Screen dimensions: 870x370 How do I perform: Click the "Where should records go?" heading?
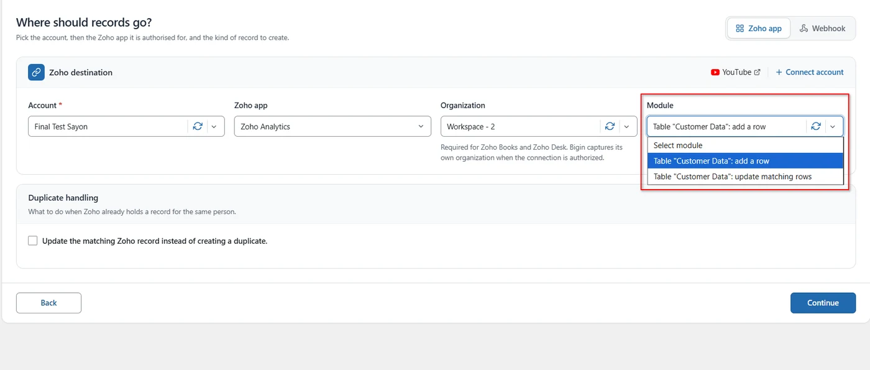(84, 22)
